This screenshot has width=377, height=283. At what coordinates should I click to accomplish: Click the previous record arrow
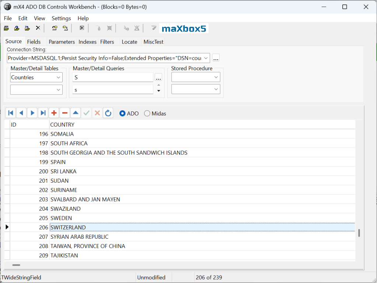21,113
